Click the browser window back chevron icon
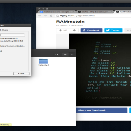The width and height of the screenshot is (131, 131). click(43, 9)
